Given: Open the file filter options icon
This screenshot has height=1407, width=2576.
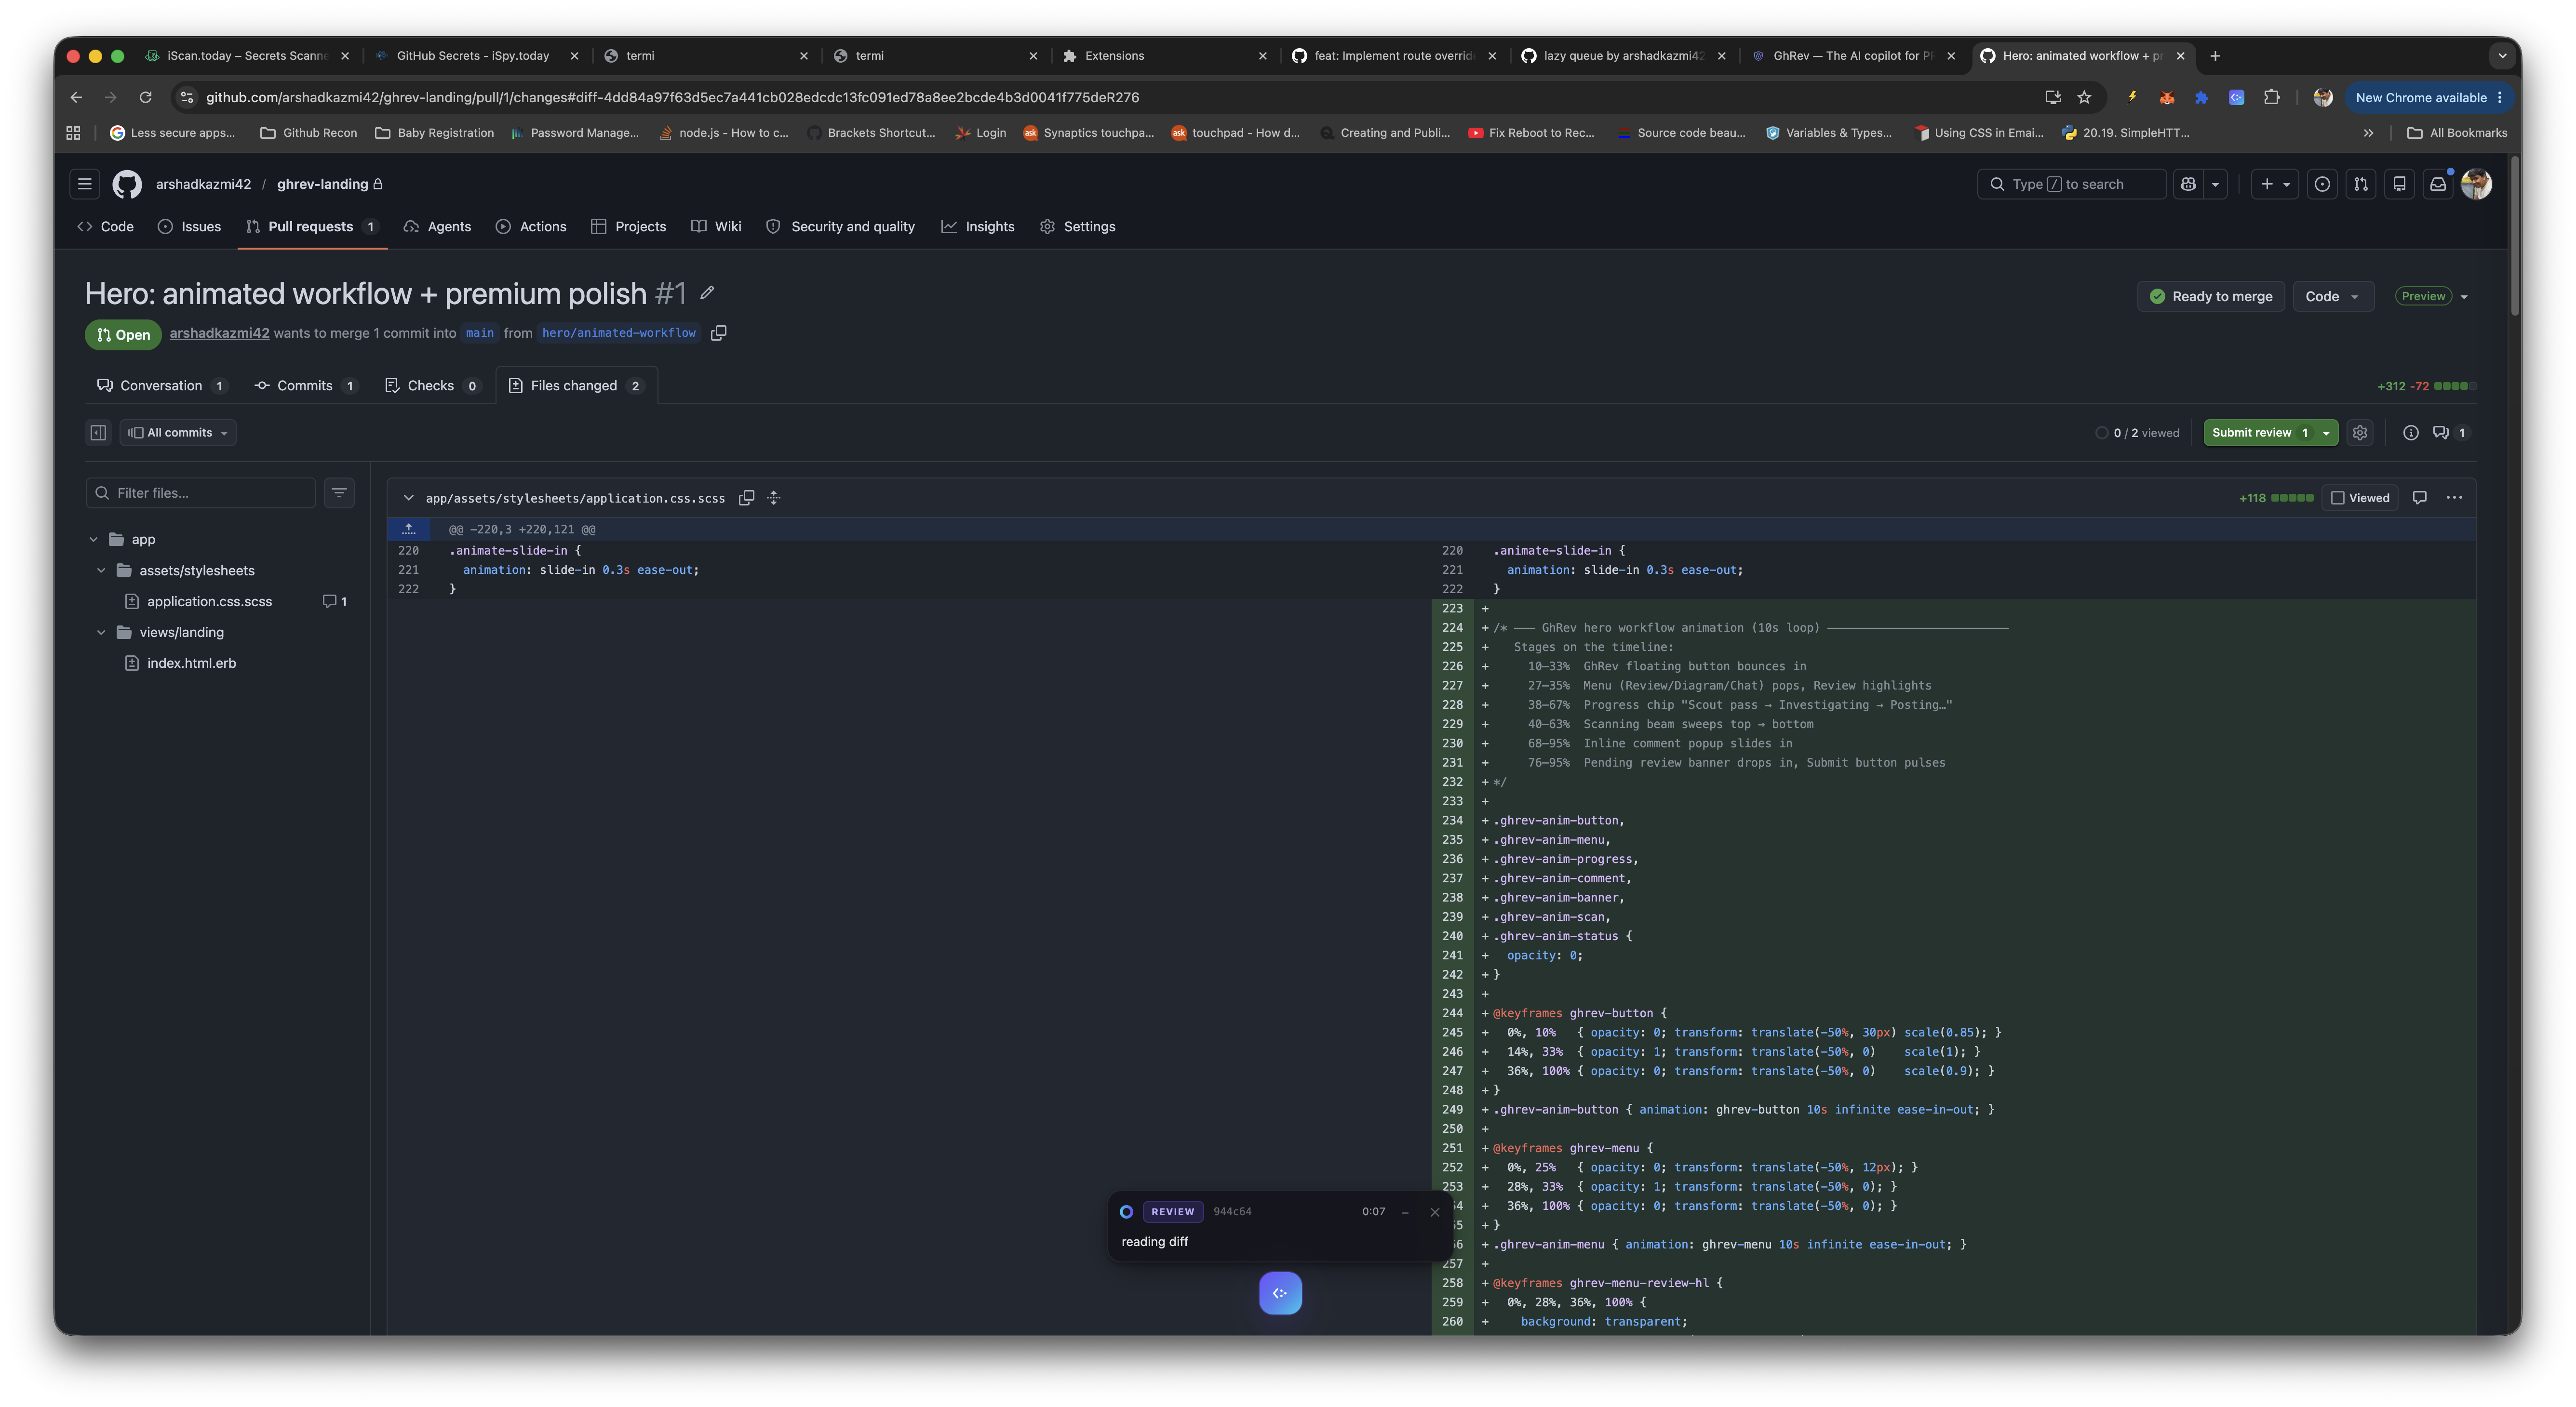Looking at the screenshot, I should pyautogui.click(x=339, y=492).
